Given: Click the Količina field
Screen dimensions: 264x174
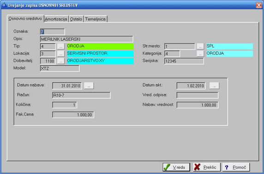Looking at the screenshot, I should pos(65,105).
